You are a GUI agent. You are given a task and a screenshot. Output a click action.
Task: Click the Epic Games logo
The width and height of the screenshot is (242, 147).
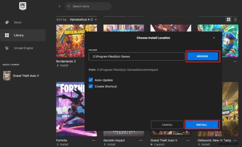coord(23,6)
